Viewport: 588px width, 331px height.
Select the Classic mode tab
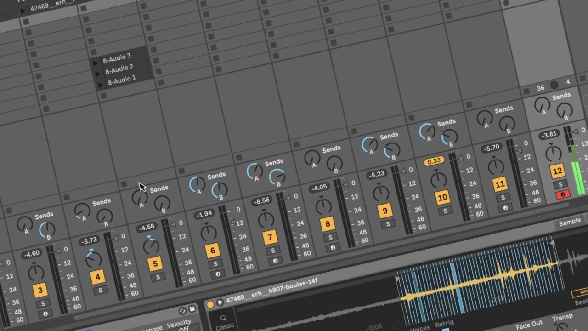click(x=224, y=323)
